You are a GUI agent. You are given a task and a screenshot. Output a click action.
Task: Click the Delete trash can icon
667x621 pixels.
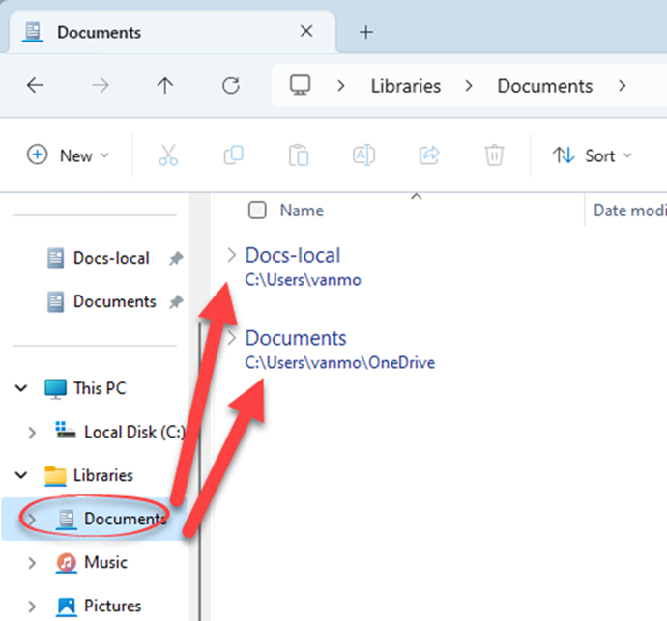tap(494, 155)
